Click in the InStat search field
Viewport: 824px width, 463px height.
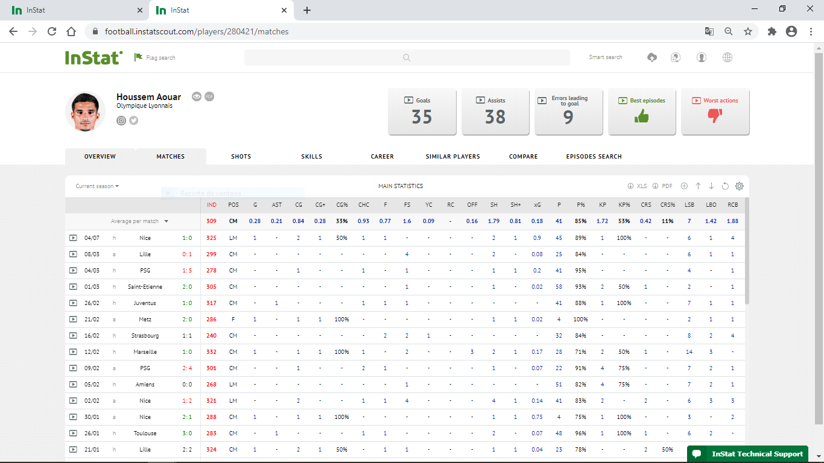click(407, 57)
